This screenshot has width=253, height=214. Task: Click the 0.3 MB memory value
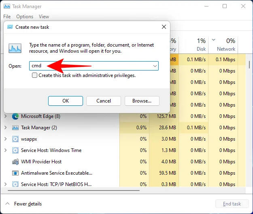click(169, 184)
